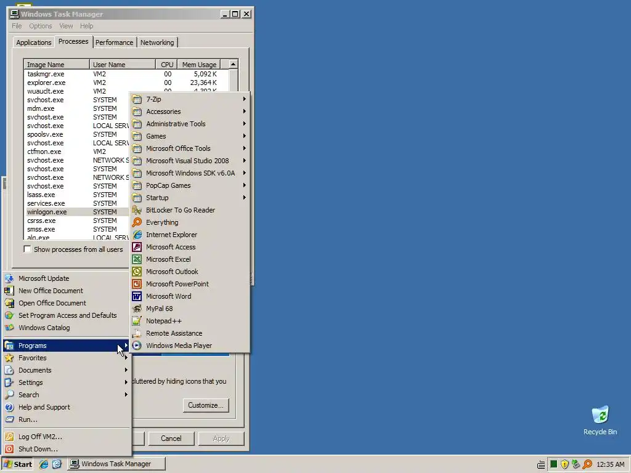Image resolution: width=631 pixels, height=473 pixels.
Task: Click the Accessories folder icon
Action: coord(137,112)
